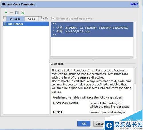Open the hidden tabs dropdown showing 2
Viewport: 143px width, 130px height.
click(x=46, y=18)
